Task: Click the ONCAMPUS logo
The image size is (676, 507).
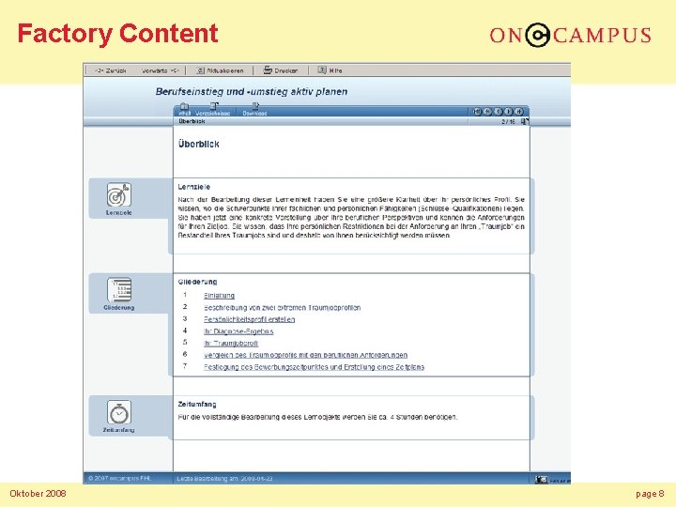Action: point(571,35)
